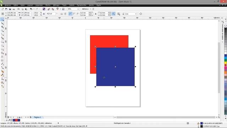This screenshot has width=227, height=128.
Task: Select the Text tool in the toolbox
Action: pos(2,57)
